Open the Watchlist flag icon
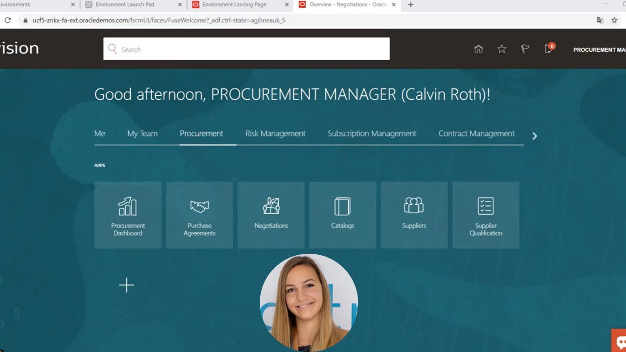The height and width of the screenshot is (352, 626). click(x=525, y=49)
